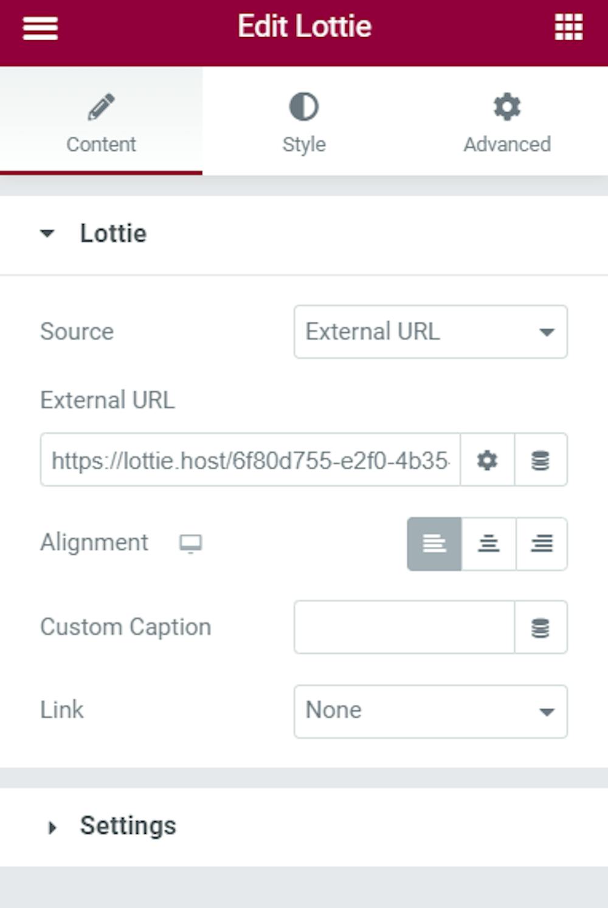Set alignment to left

pos(434,544)
